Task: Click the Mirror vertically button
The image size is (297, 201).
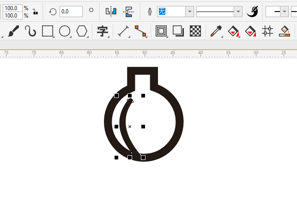Action: (x=129, y=11)
